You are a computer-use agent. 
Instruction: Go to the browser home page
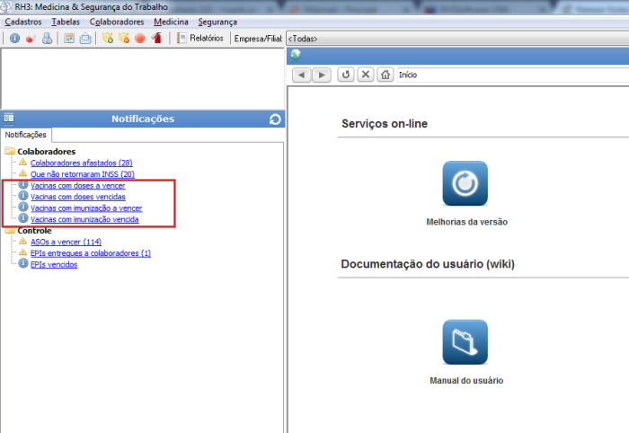pyautogui.click(x=385, y=75)
